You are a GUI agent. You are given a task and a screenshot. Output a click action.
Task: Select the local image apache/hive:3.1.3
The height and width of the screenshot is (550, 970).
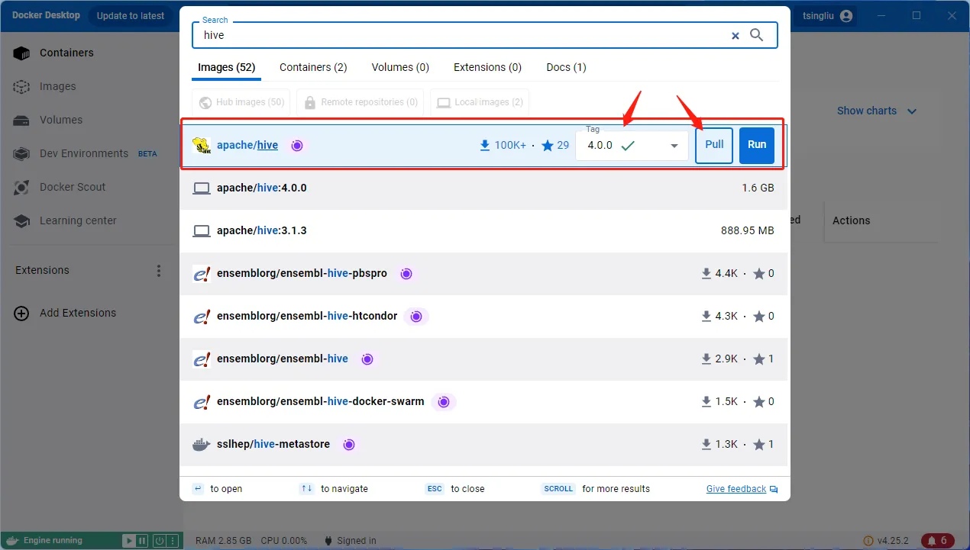point(485,230)
